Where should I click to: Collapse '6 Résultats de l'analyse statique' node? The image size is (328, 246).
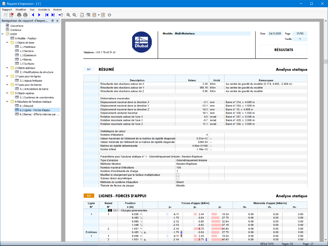pyautogui.click(x=7, y=101)
